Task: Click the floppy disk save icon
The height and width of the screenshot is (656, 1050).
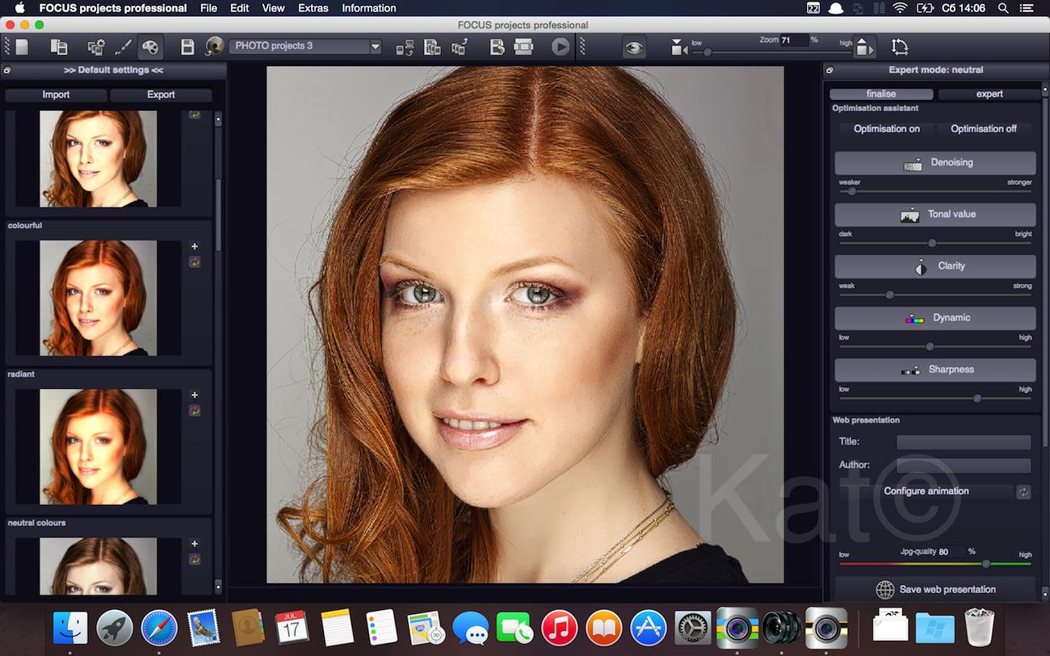Action: [x=187, y=47]
